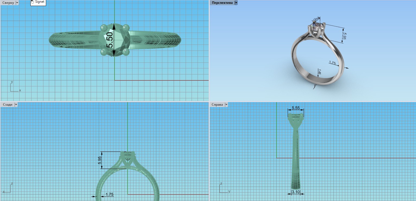Image resolution: width=416 pixels, height=201 pixels.
Task: Select the 5.50 dimension in top view
Action: 110,40
